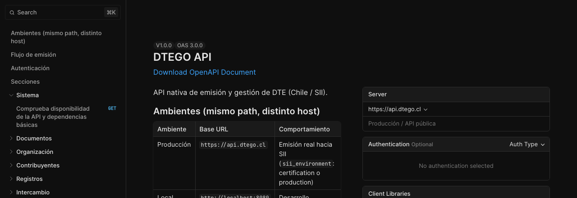The image size is (577, 198).
Task: Select Documentos in the sidebar
Action: (x=34, y=138)
